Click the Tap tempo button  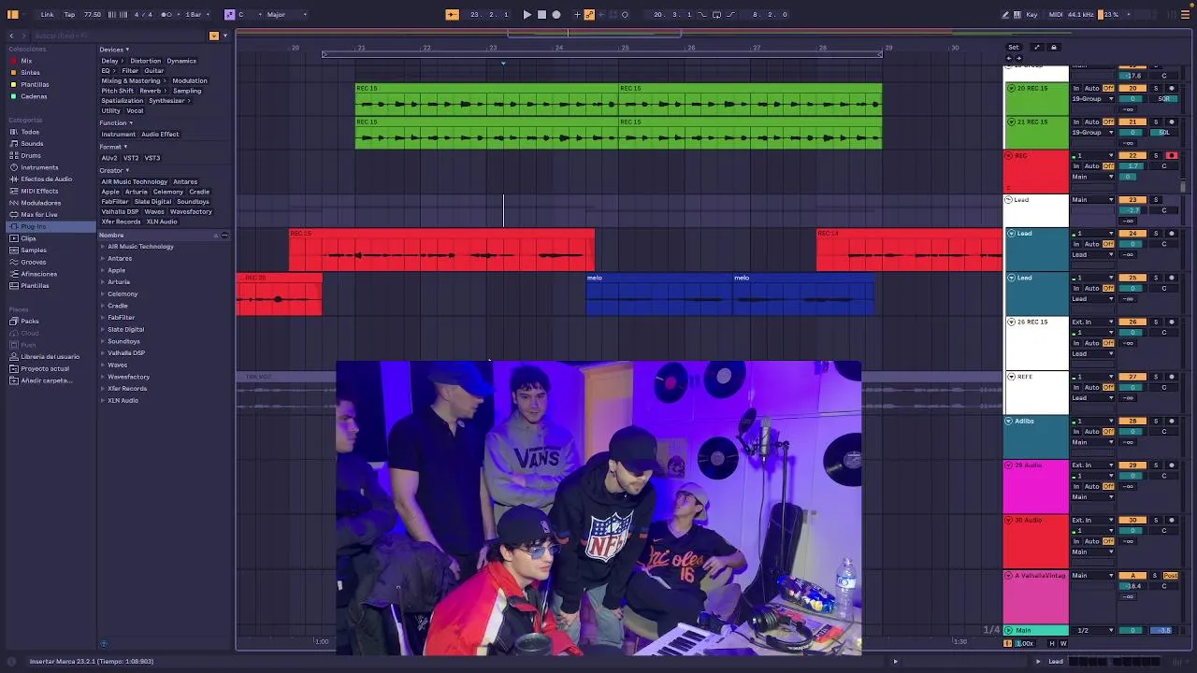[69, 14]
